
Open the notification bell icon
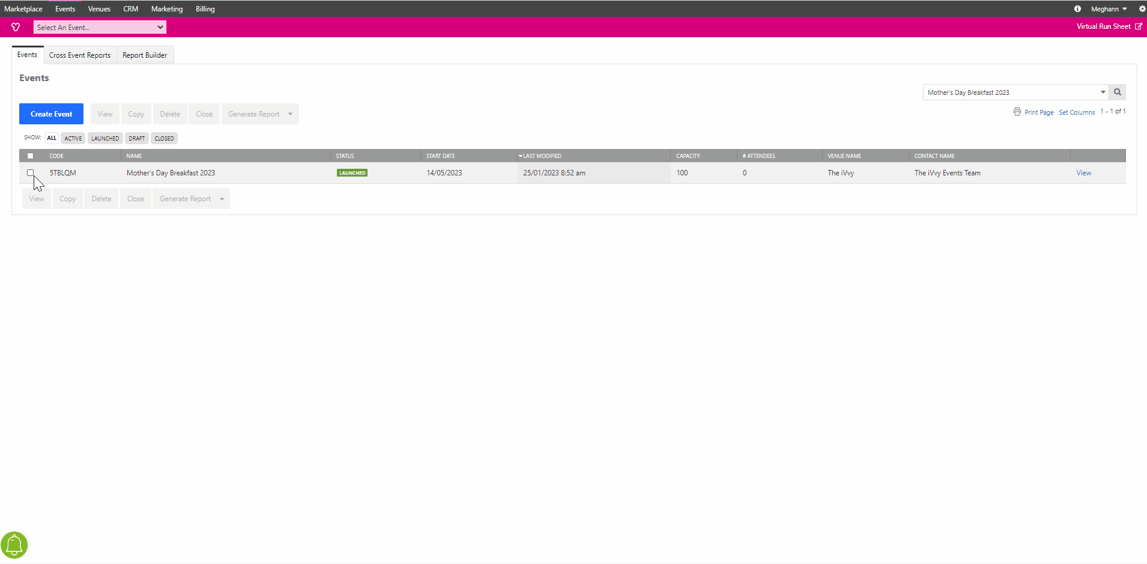coord(14,545)
